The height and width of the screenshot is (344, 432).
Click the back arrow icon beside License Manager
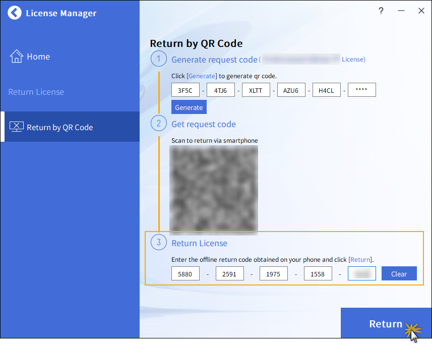(15, 13)
